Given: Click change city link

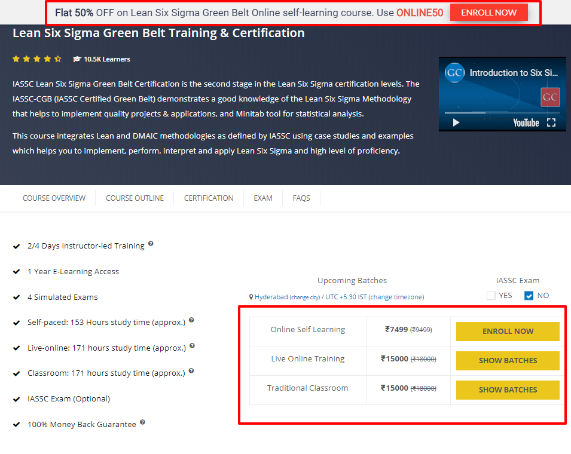Looking at the screenshot, I should click(305, 297).
